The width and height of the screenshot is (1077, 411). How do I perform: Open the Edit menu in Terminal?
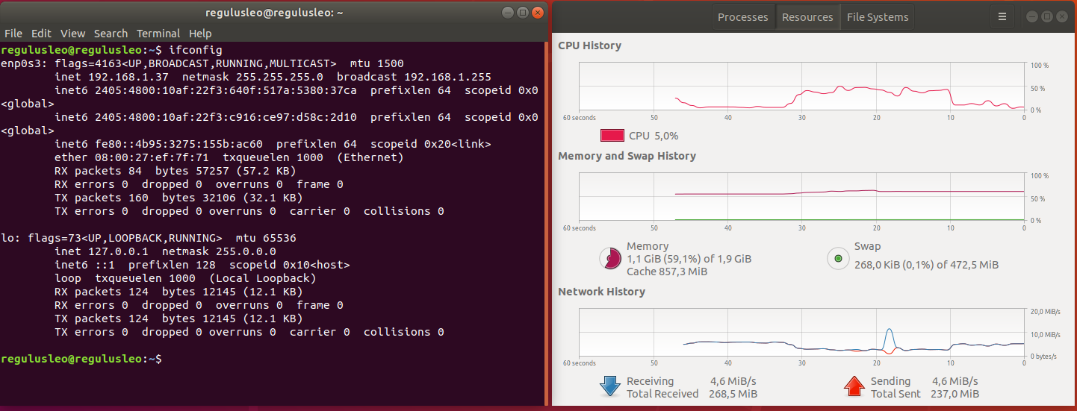pos(41,34)
